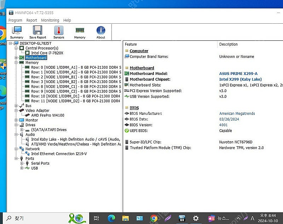Select Row: 3 DIMM_B2 memory entry
Image resolution: width=283 pixels, height=224 pixels.
coord(76,82)
